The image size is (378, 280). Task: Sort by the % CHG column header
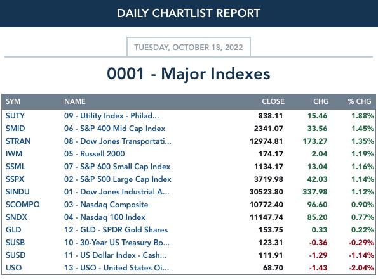(x=360, y=101)
